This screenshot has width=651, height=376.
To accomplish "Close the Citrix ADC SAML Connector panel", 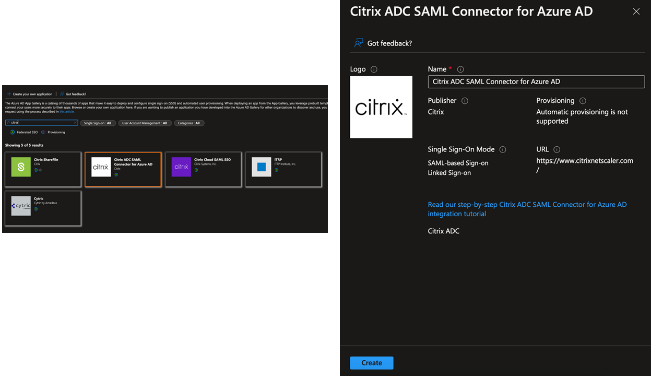I will (x=636, y=11).
